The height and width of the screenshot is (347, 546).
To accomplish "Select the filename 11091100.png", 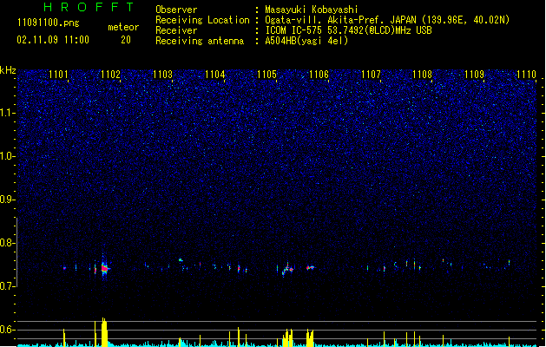I will 49,23.
